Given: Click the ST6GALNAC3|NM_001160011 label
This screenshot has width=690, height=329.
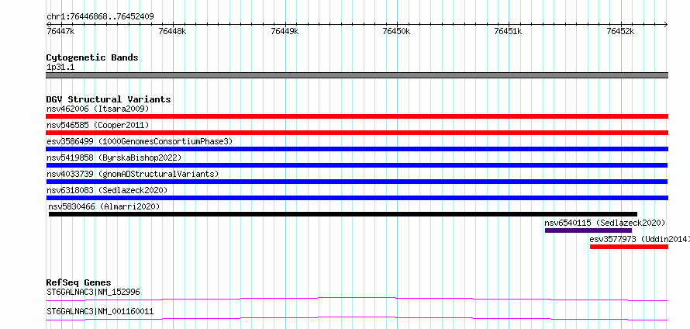Looking at the screenshot, I should [x=100, y=311].
